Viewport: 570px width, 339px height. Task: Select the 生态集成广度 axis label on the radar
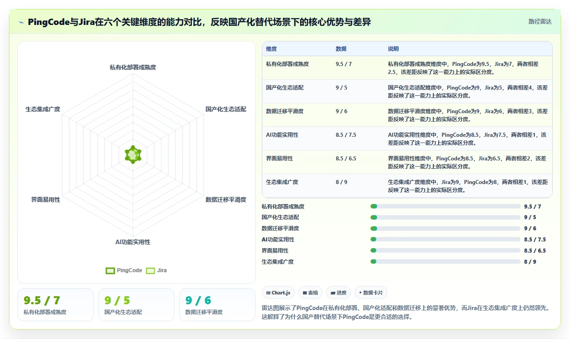click(43, 109)
